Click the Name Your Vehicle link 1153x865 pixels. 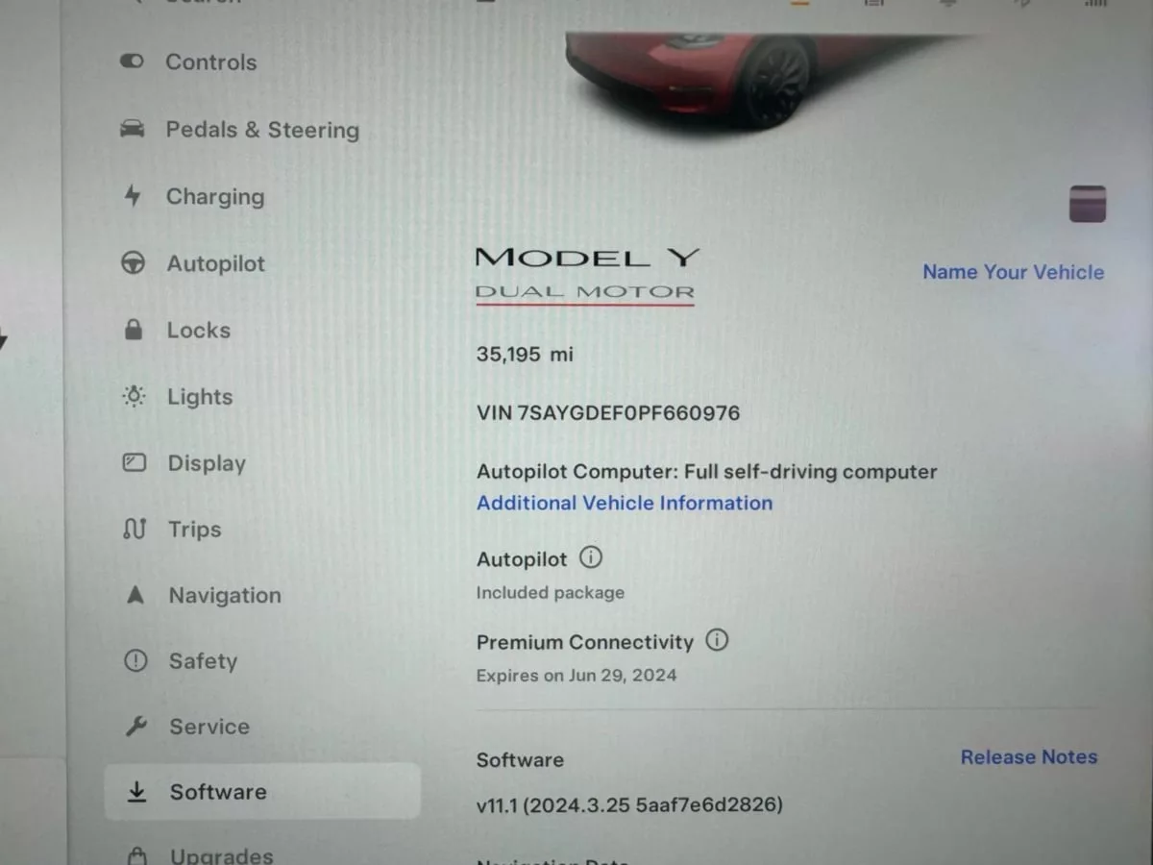coord(1013,272)
